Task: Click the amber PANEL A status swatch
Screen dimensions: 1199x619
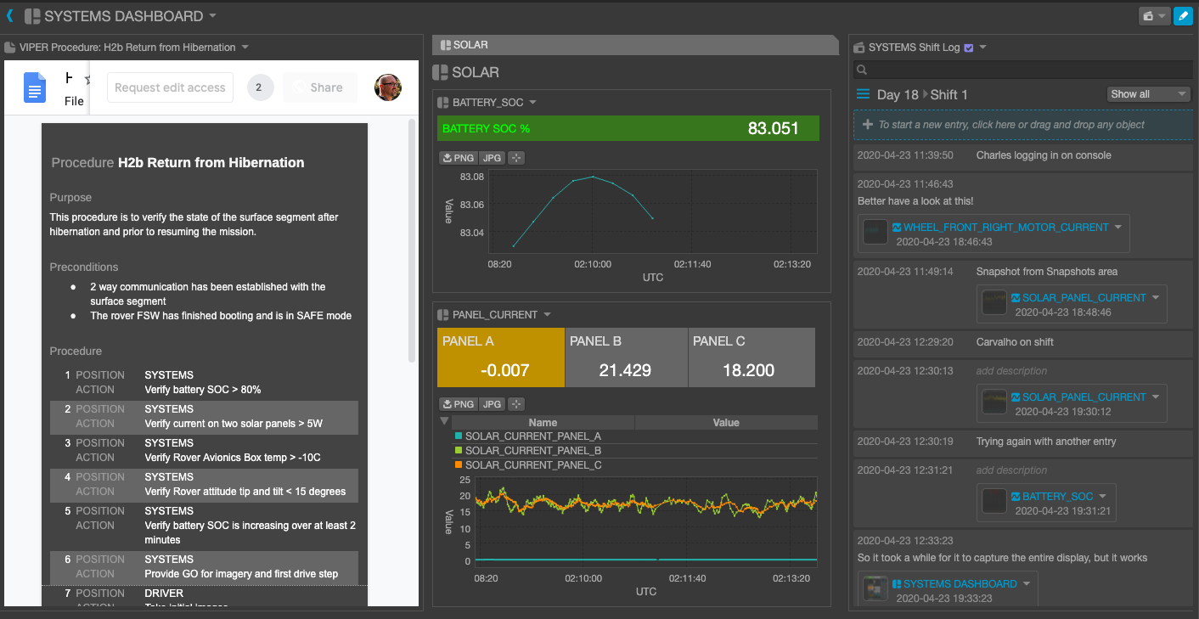Action: [500, 357]
